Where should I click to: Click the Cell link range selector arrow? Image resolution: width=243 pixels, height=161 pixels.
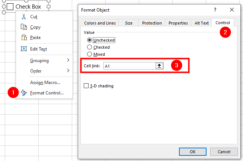(159, 66)
